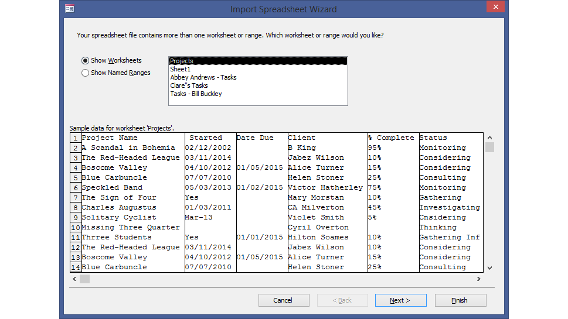This screenshot has width=568, height=319.
Task: Click the 'Mar-13' started cell
Action: coord(210,217)
